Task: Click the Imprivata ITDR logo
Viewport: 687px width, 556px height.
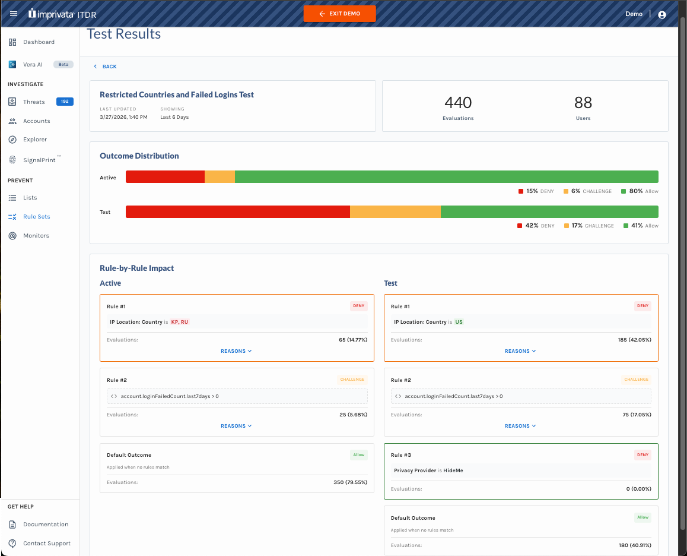Action: pos(62,14)
